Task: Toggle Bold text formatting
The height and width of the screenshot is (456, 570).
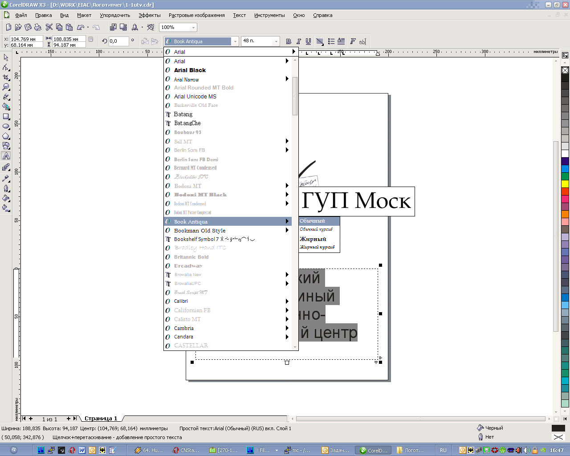Action: (289, 41)
